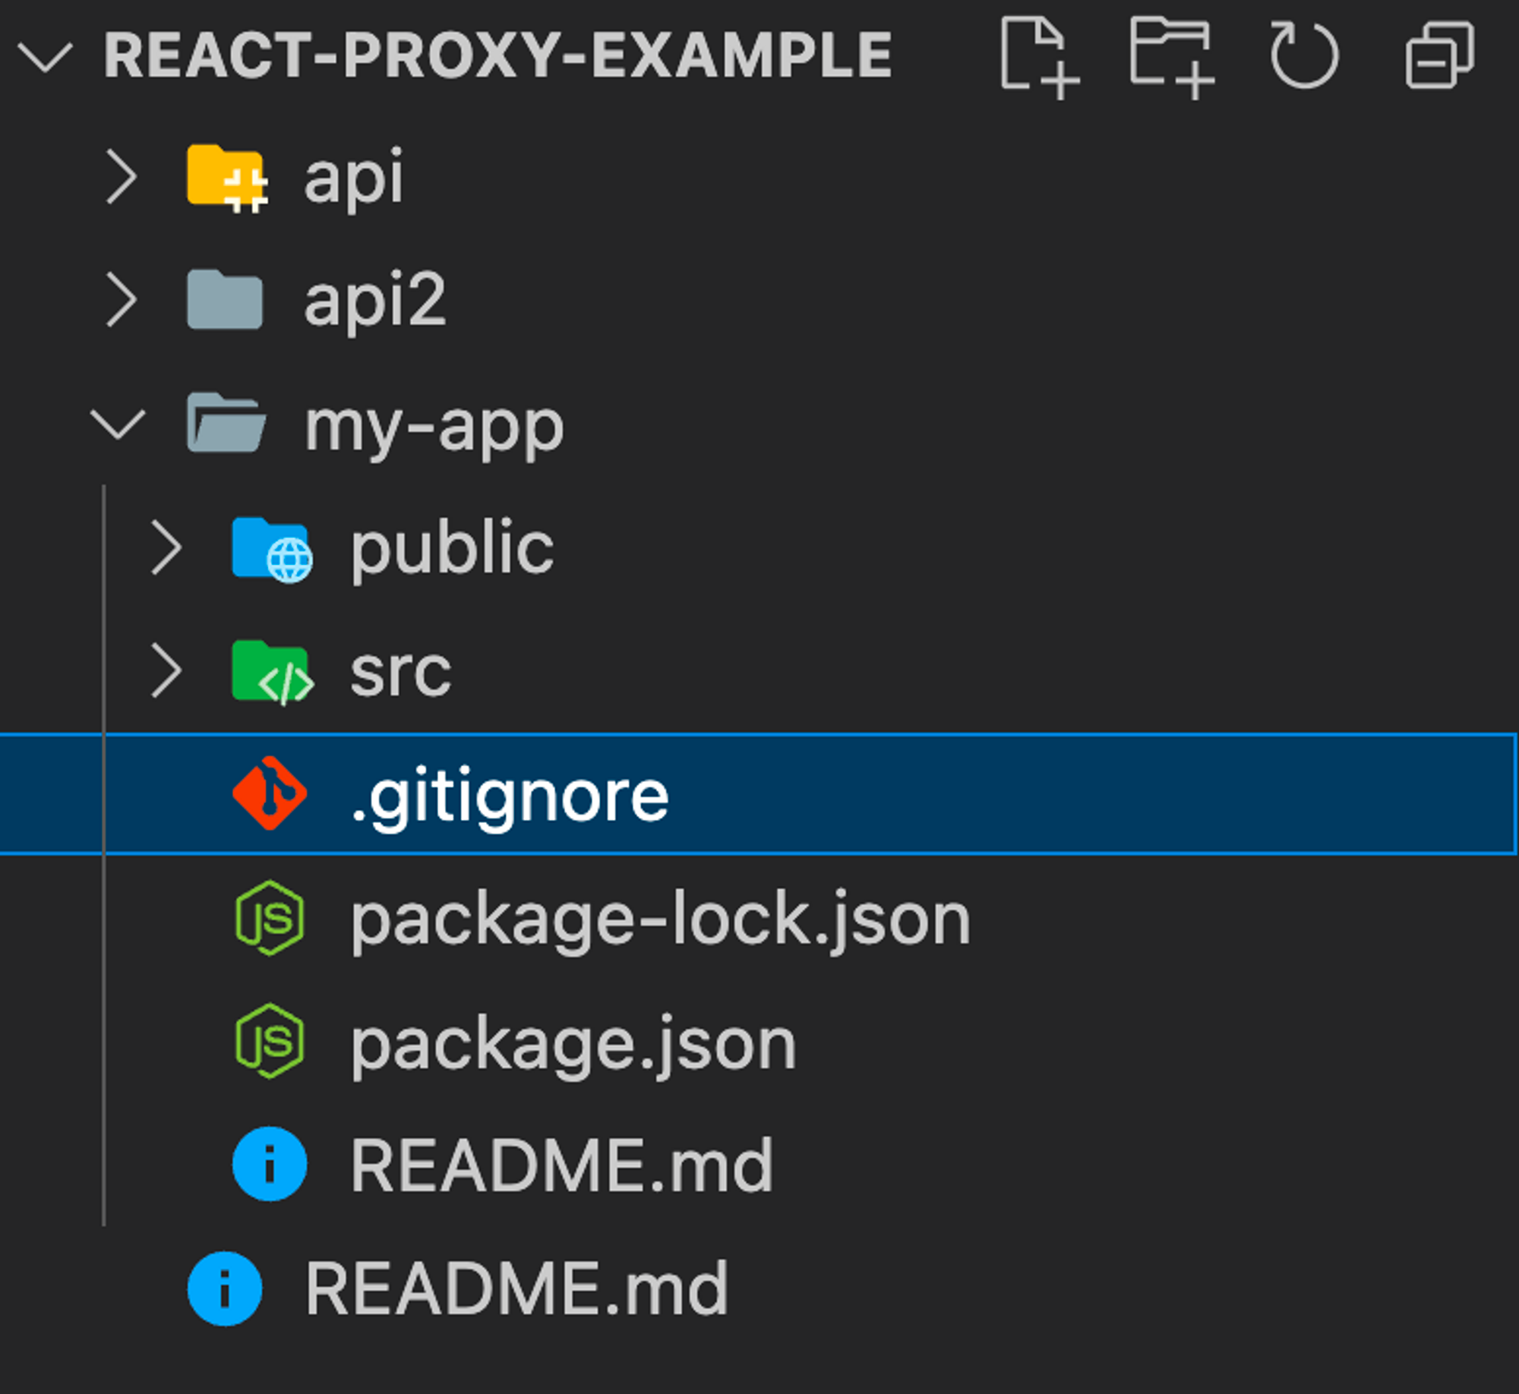
Task: Open package.json file
Action: point(573,1044)
